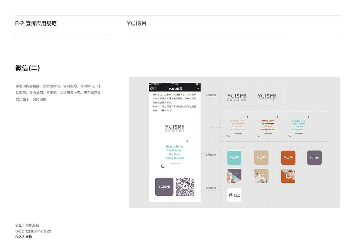357x252 pixels.
Task: Open the three-dot more menu in phone header
Action: click(197, 89)
